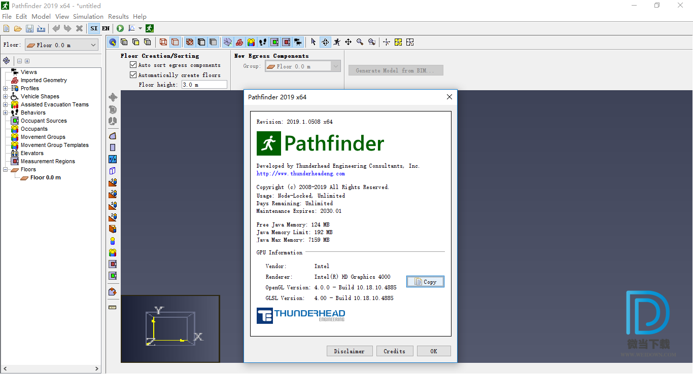This screenshot has width=693, height=374.
Task: Toggle show occupant sources green icon
Action: tap(274, 42)
